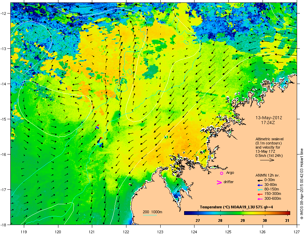Click the latitude axis label -15
Image resolution: width=304 pixels, height=235 pixels.
pos(3,119)
